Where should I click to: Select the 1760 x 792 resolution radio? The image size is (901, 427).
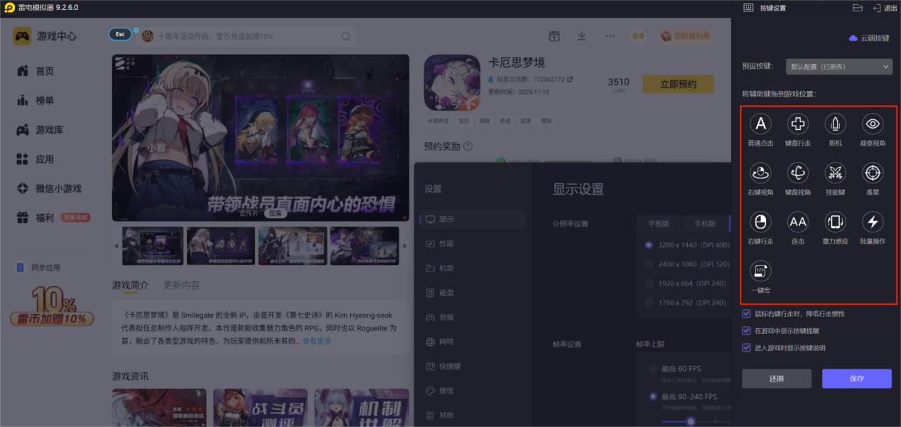pyautogui.click(x=648, y=303)
